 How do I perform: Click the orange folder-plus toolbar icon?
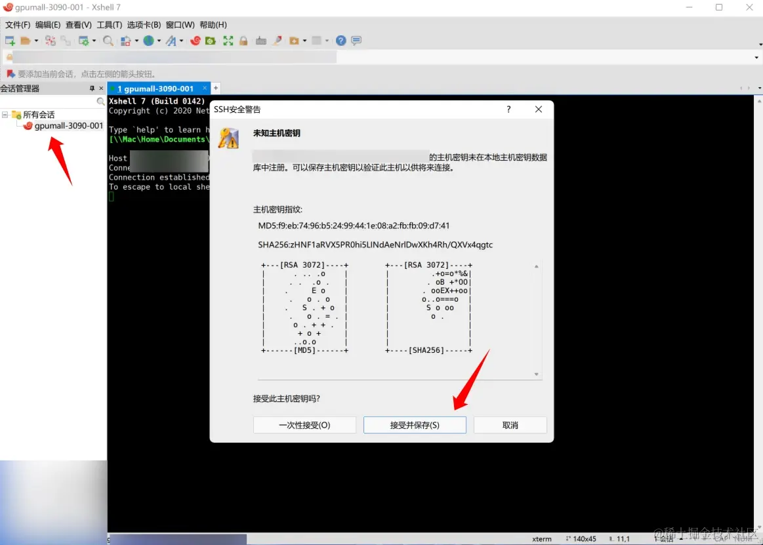(x=294, y=41)
